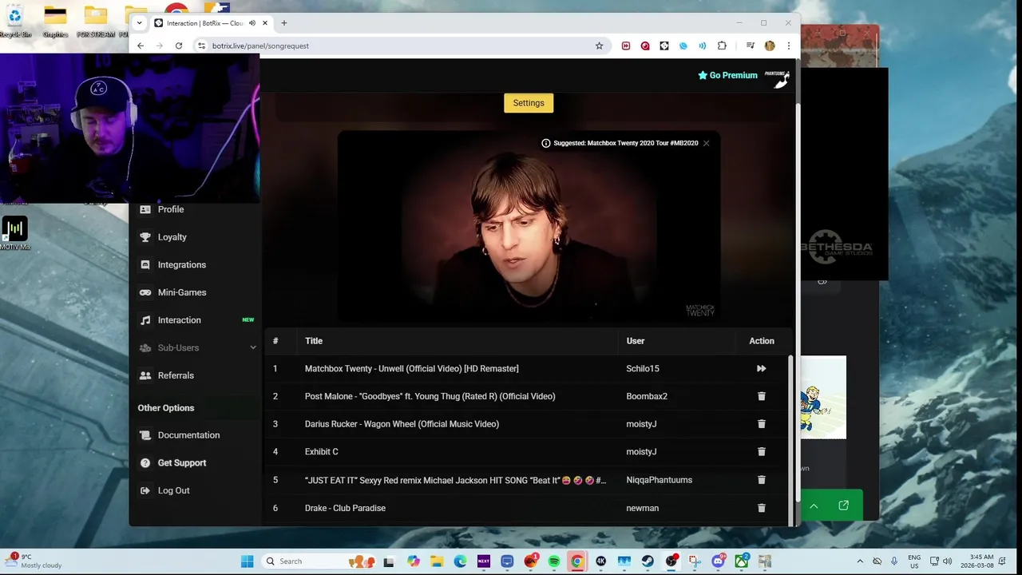Reload the BotRix page
This screenshot has height=575, width=1022.
pyautogui.click(x=179, y=46)
